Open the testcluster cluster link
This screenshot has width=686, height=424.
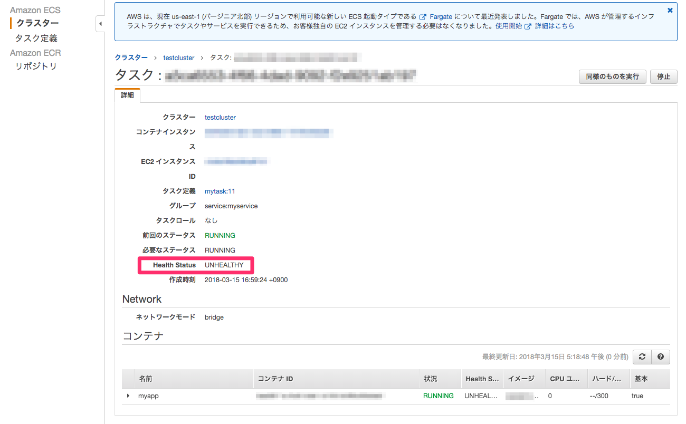(x=220, y=117)
